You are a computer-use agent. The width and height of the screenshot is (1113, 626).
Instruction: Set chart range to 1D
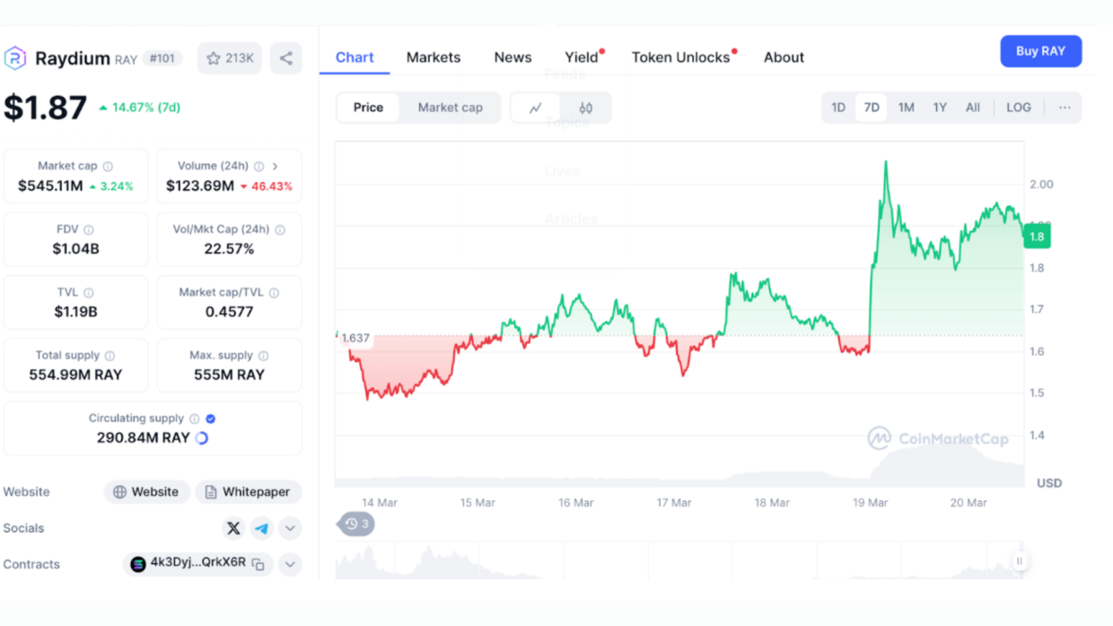point(838,108)
